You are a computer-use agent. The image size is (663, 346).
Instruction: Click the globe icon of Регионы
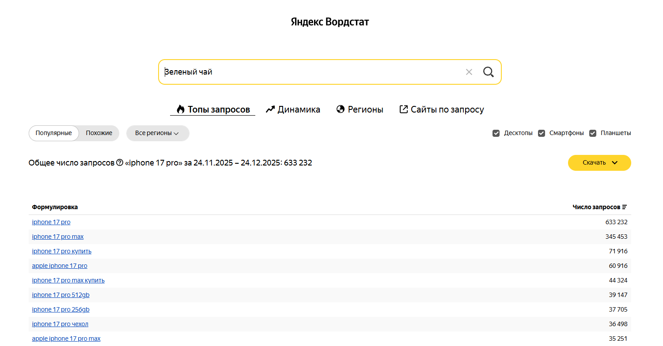pos(340,109)
